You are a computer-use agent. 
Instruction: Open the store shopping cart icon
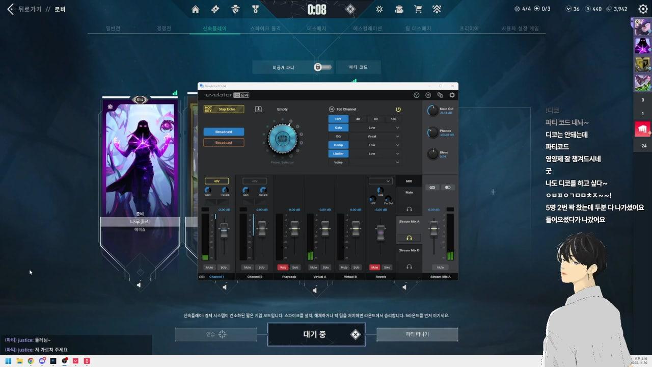[418, 9]
